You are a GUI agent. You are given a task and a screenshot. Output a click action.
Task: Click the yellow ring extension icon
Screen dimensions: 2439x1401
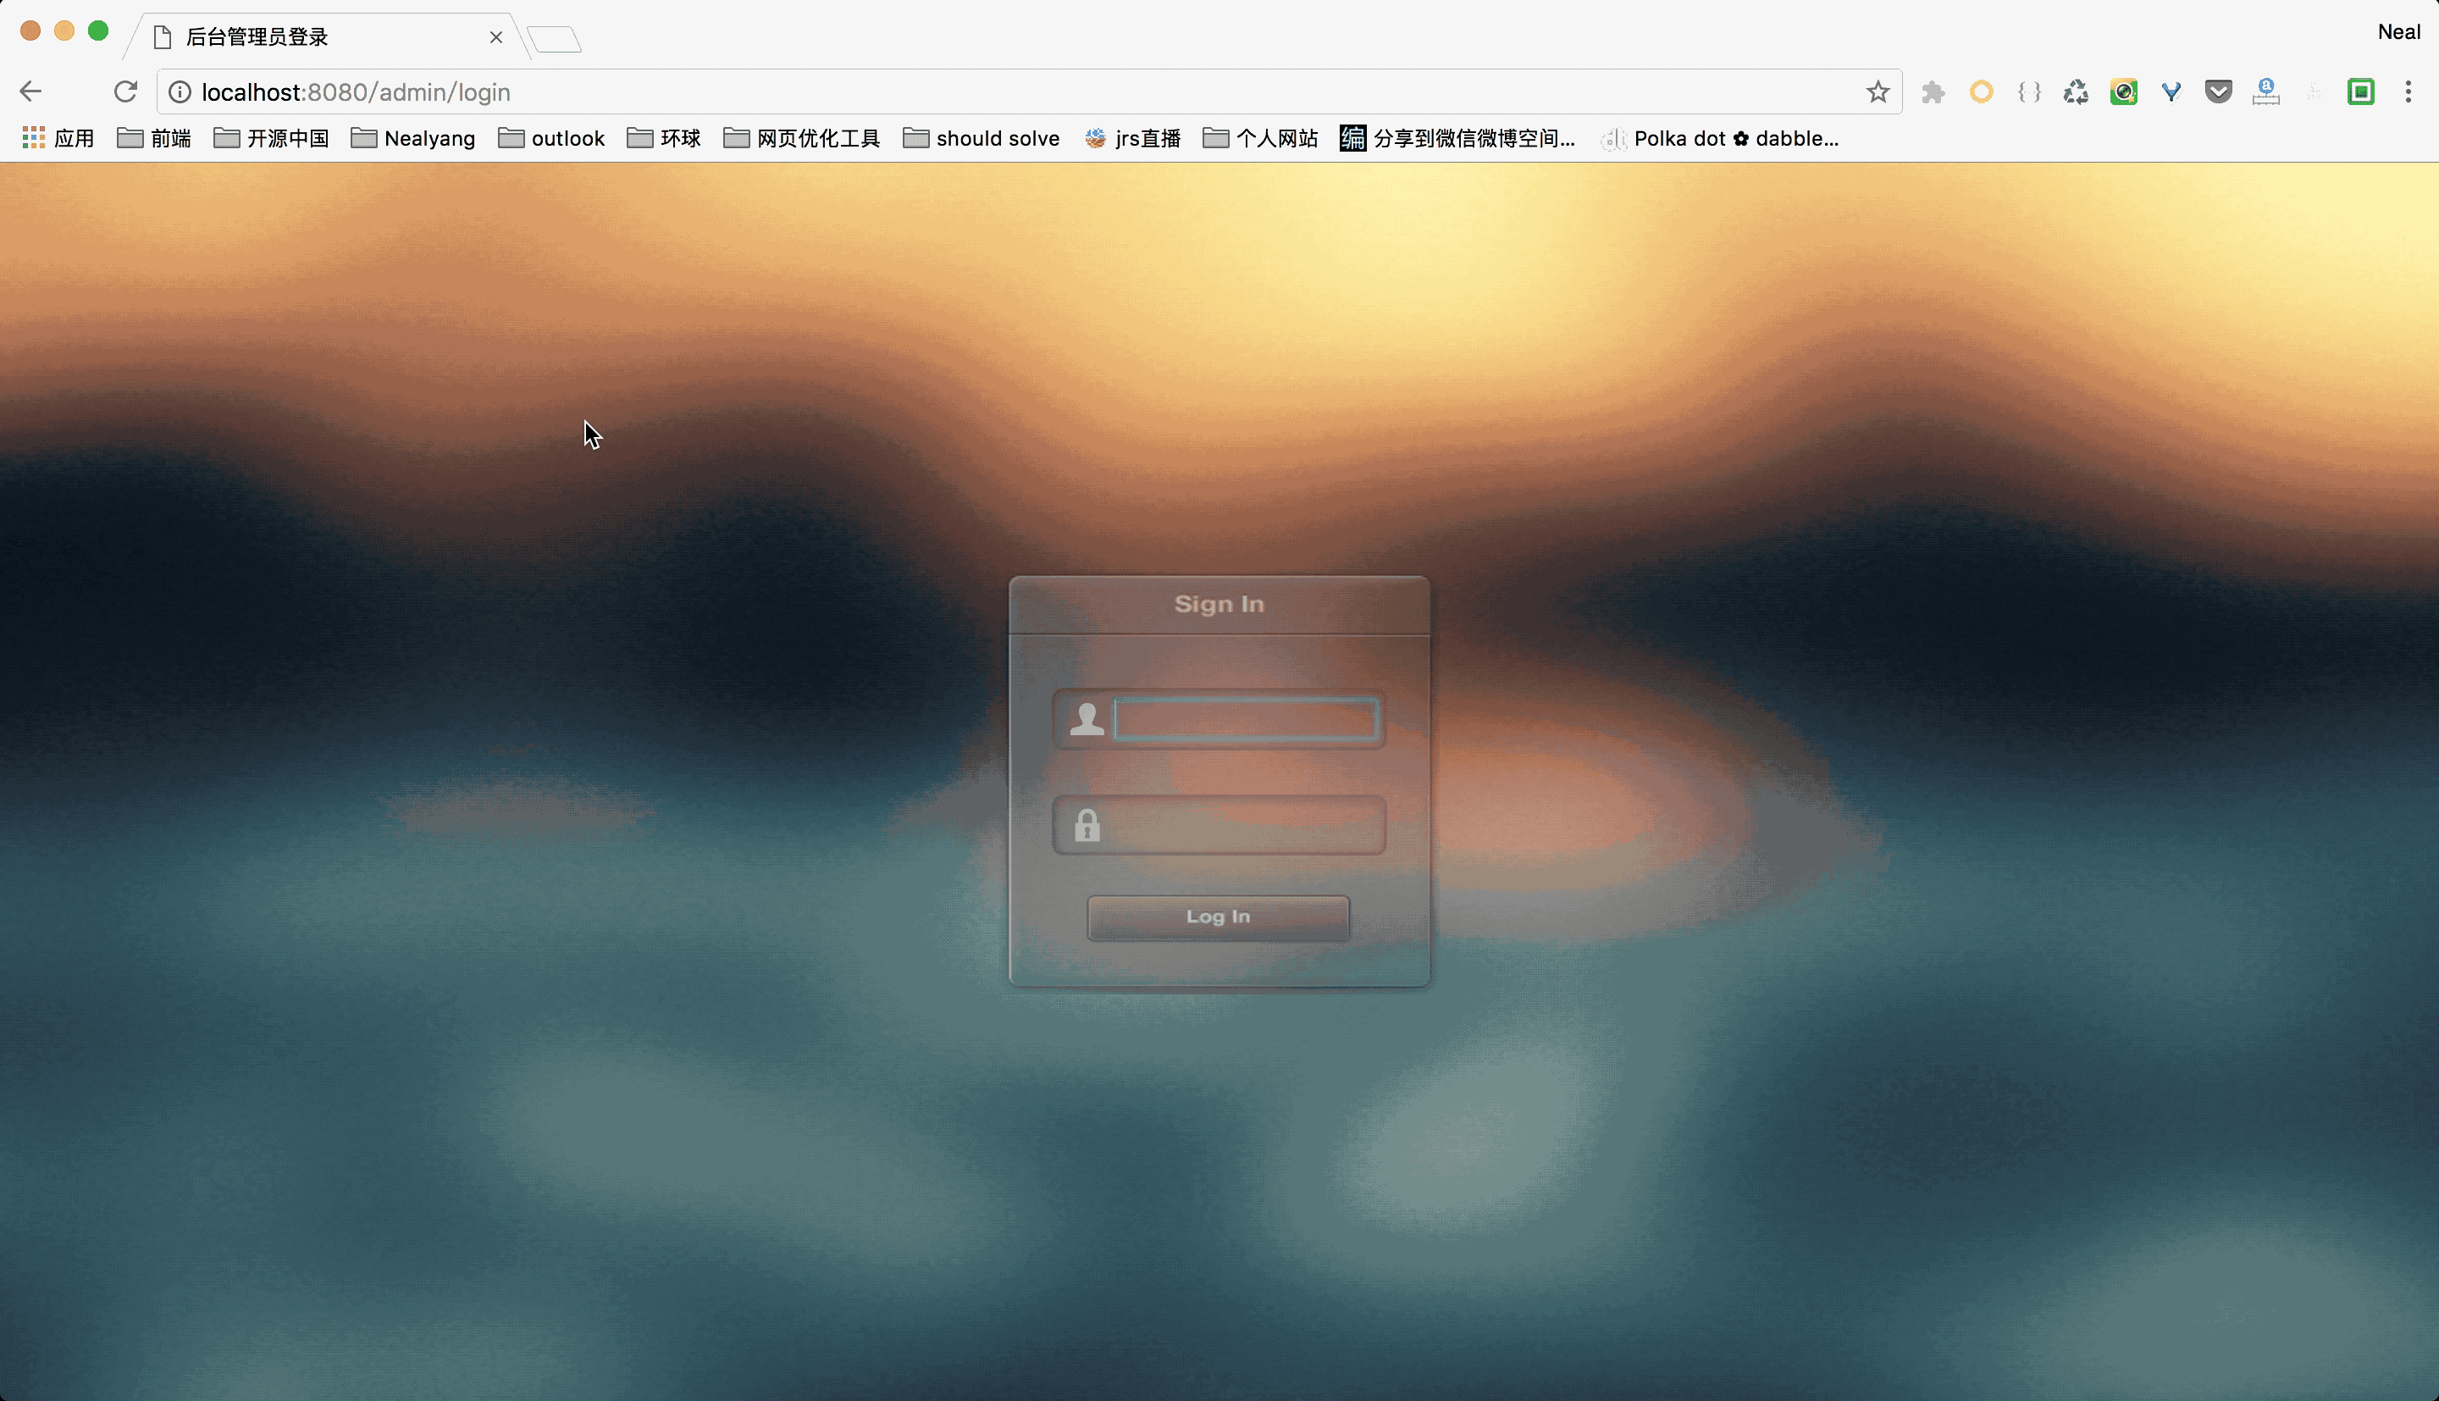pyautogui.click(x=1981, y=92)
